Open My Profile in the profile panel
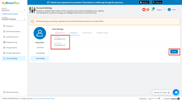 pyautogui.click(x=40, y=48)
